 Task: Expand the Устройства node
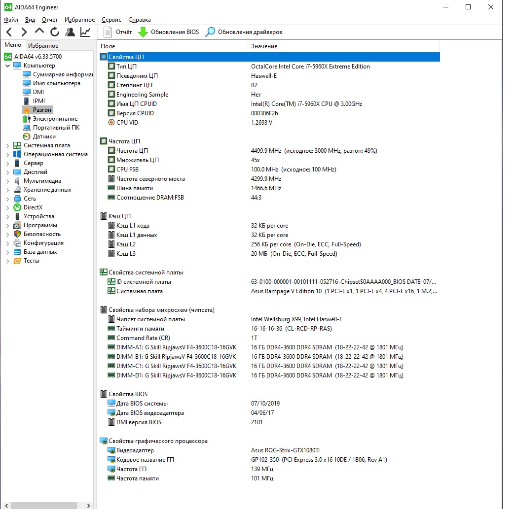7,216
